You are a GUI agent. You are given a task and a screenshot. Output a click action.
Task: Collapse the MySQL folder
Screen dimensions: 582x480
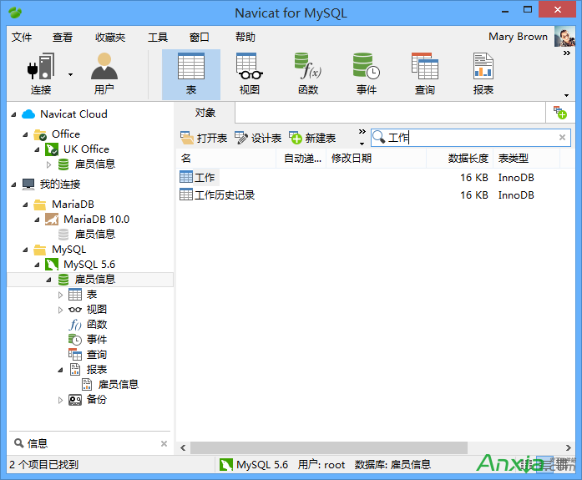pyautogui.click(x=25, y=250)
